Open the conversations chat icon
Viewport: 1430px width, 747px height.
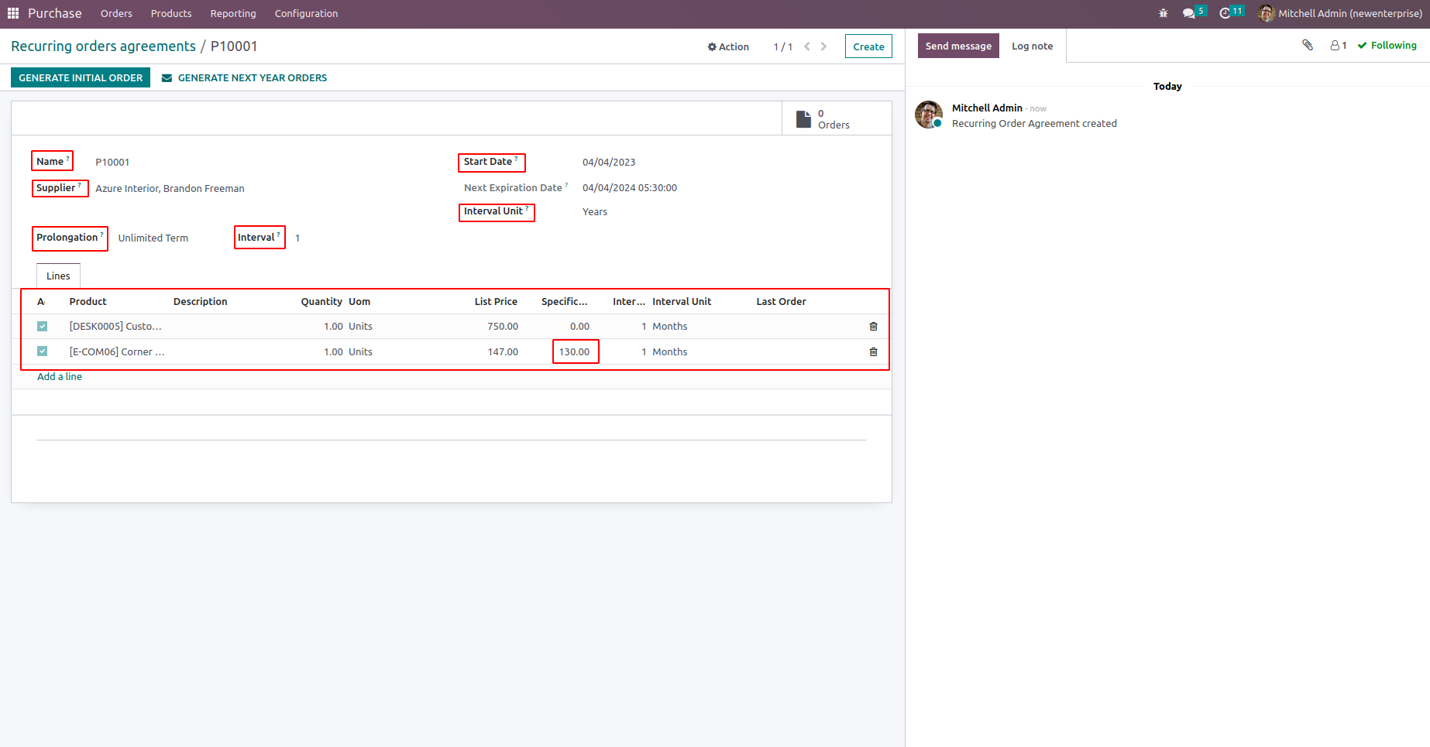(1189, 13)
